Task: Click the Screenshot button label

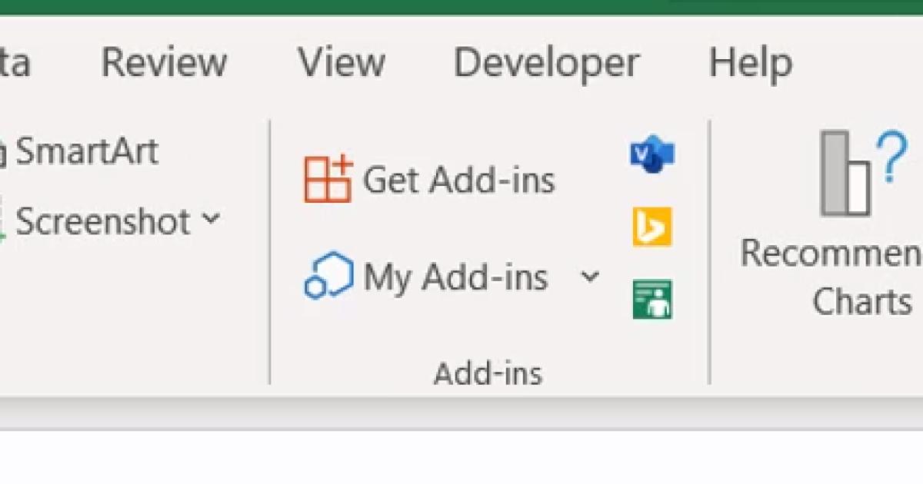Action: point(103,222)
